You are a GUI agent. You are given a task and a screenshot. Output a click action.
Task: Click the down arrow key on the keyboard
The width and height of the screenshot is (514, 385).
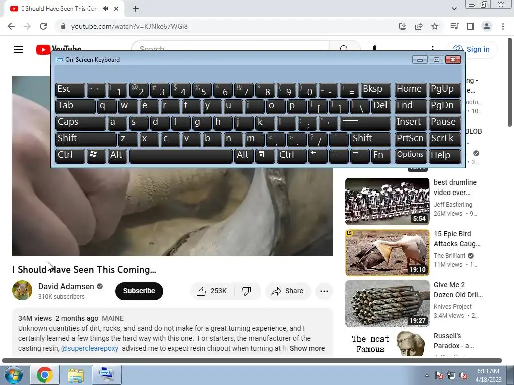[339, 155]
